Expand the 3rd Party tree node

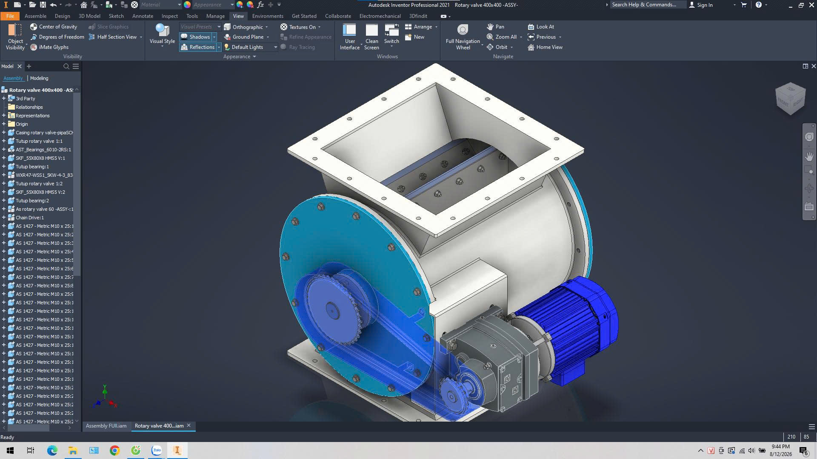tap(4, 99)
